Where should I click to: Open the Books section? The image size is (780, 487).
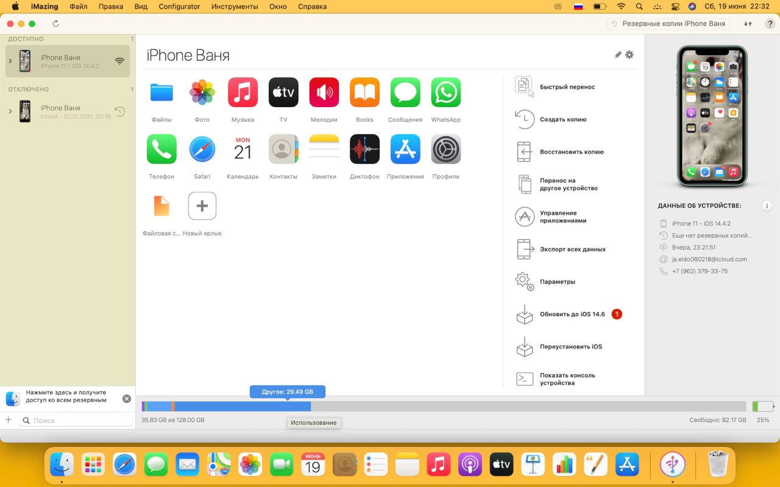[x=364, y=93]
